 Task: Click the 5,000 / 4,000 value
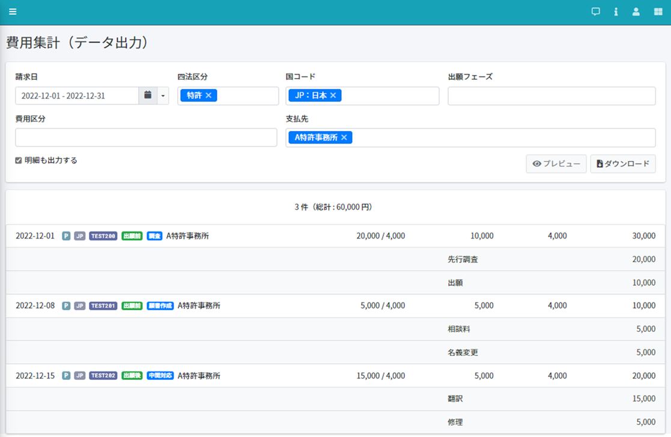383,305
